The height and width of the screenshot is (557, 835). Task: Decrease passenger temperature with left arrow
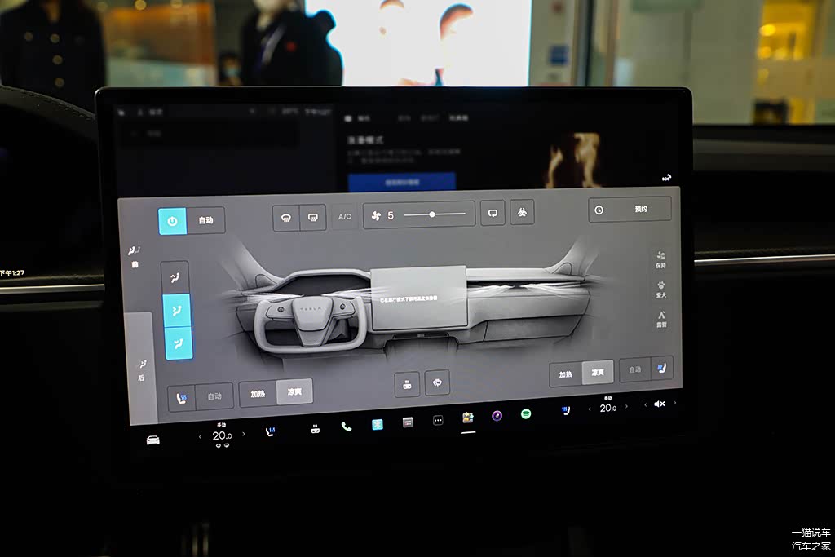[x=589, y=409]
